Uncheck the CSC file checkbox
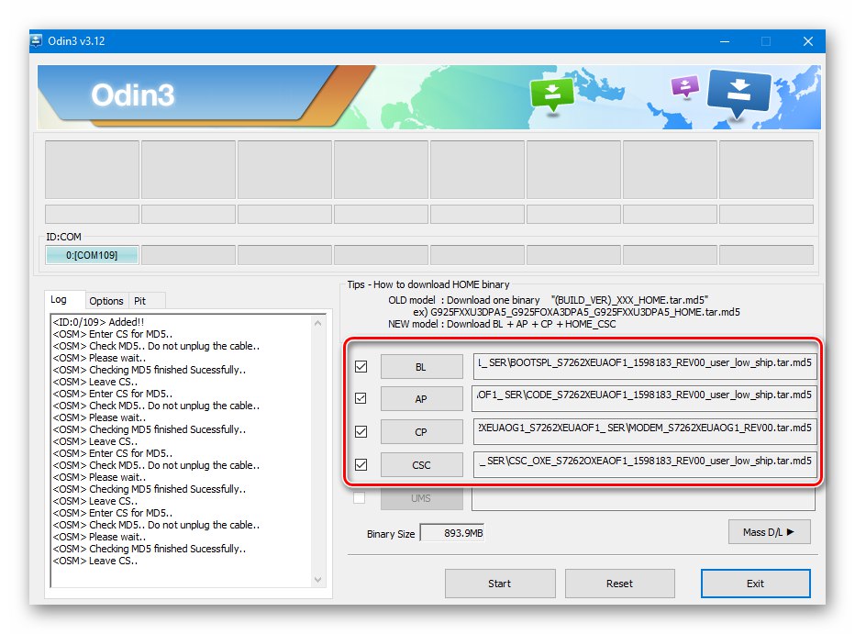Image resolution: width=855 pixels, height=634 pixels. click(361, 464)
